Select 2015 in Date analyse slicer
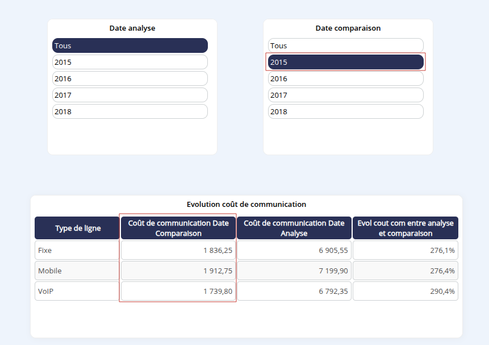The width and height of the screenshot is (489, 345). coord(130,62)
